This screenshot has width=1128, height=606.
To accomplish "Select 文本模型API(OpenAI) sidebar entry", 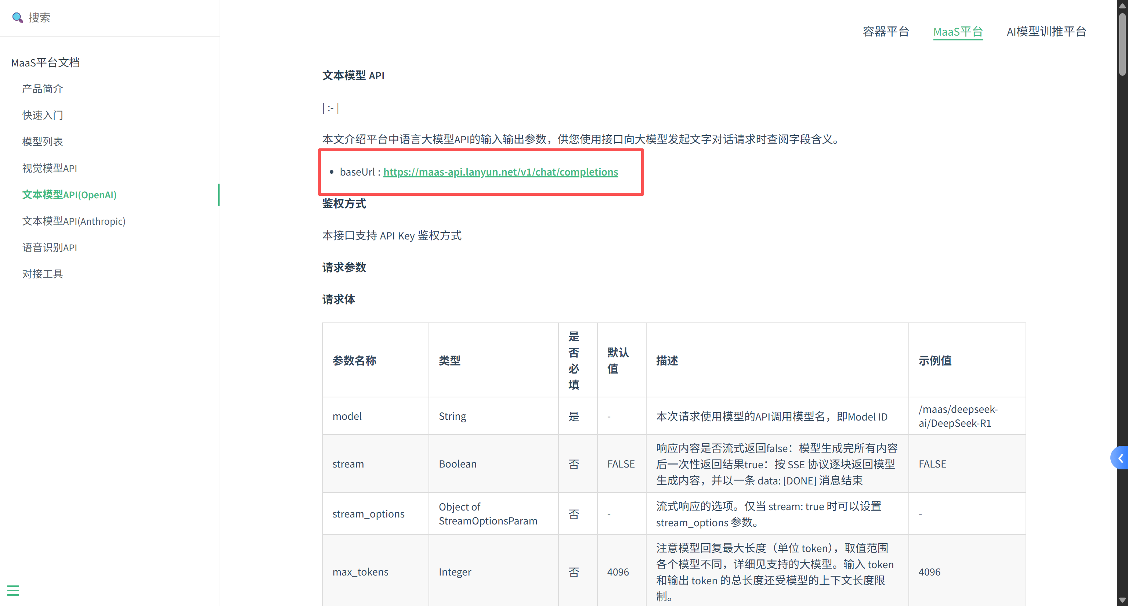I will click(69, 194).
